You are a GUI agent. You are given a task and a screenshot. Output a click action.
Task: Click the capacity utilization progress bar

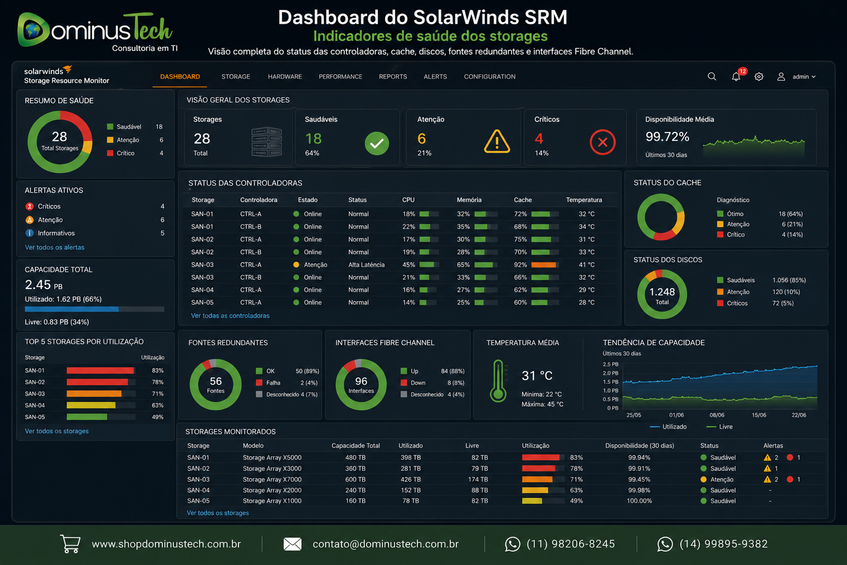[x=94, y=310]
